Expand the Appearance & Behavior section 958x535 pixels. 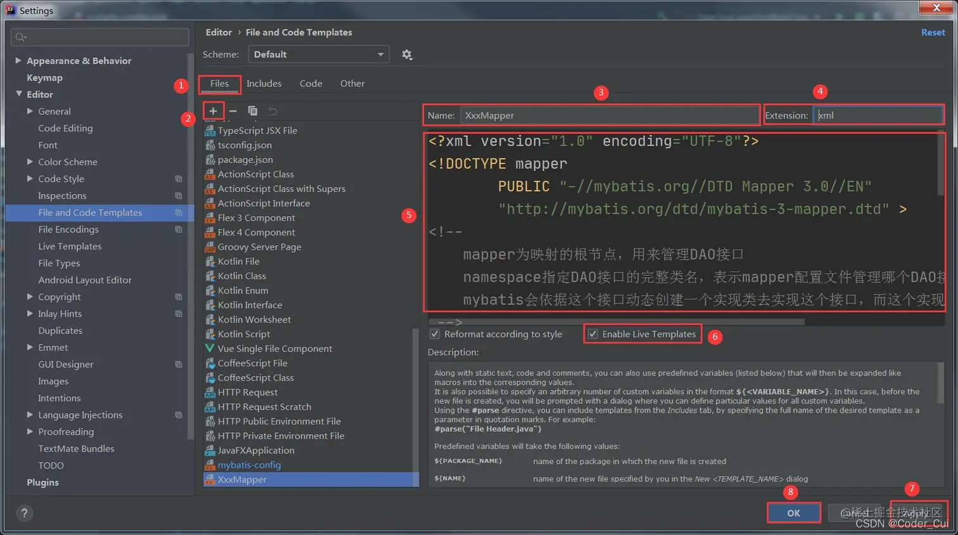coord(18,60)
